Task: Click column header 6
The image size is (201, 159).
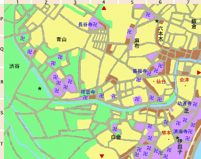Action: [x=160, y=2]
